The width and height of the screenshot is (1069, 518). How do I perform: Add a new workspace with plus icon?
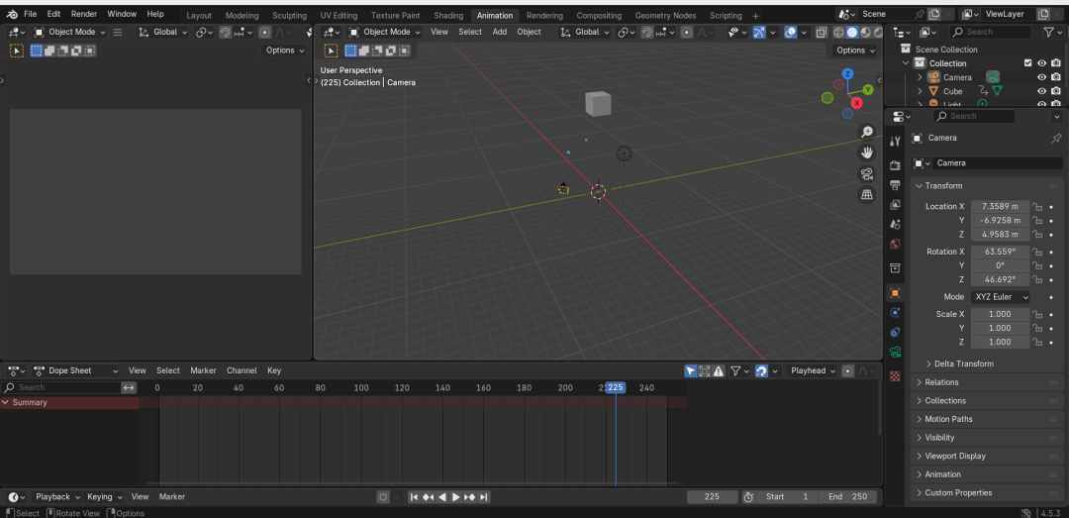[x=755, y=15]
